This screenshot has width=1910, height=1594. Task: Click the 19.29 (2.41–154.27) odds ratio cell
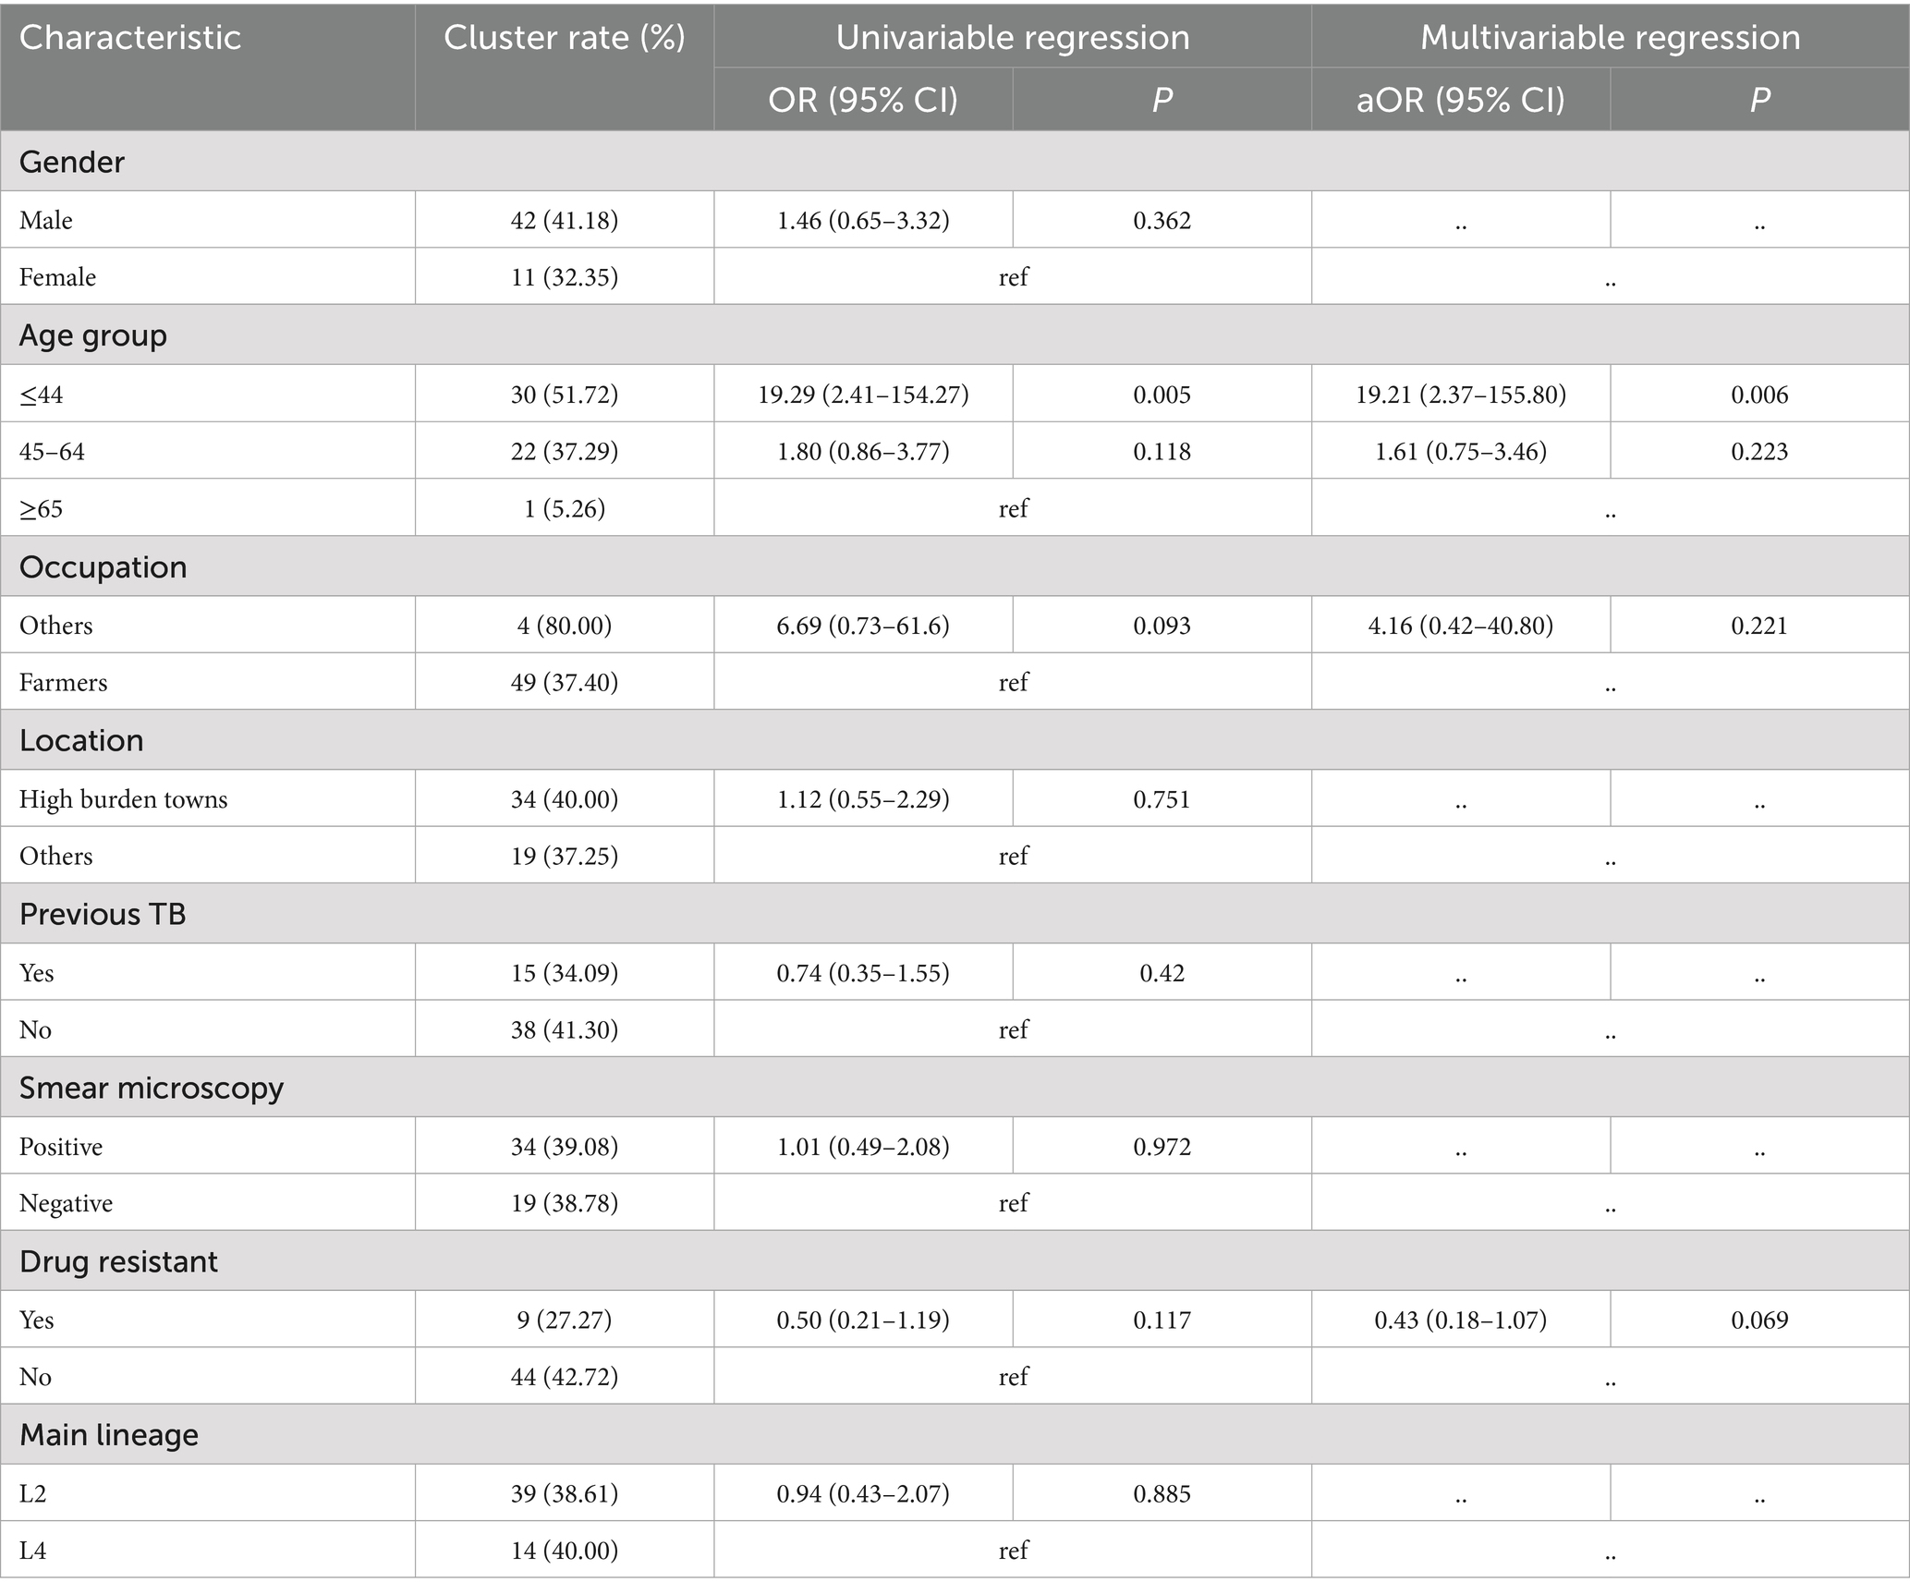pos(863,395)
